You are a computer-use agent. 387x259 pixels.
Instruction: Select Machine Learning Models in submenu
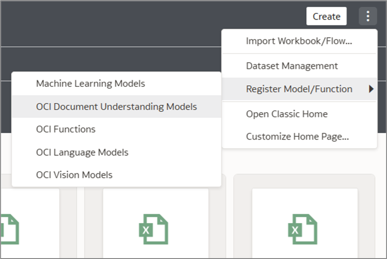coord(91,83)
